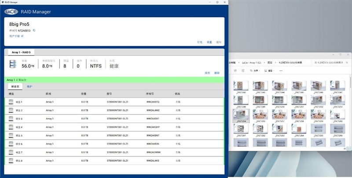This screenshot has width=352, height=178.
Task: Select thumbnail _DSC1245 in Explorer
Action: pos(299,87)
